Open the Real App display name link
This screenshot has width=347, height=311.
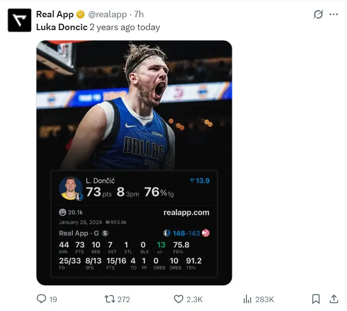(55, 14)
